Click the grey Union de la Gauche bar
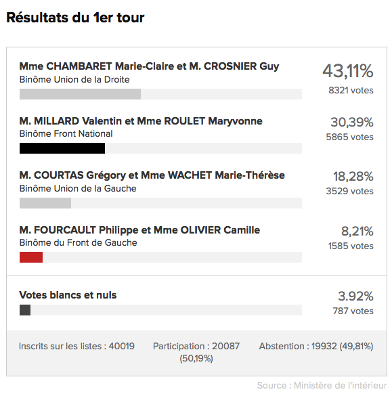 pos(45,203)
